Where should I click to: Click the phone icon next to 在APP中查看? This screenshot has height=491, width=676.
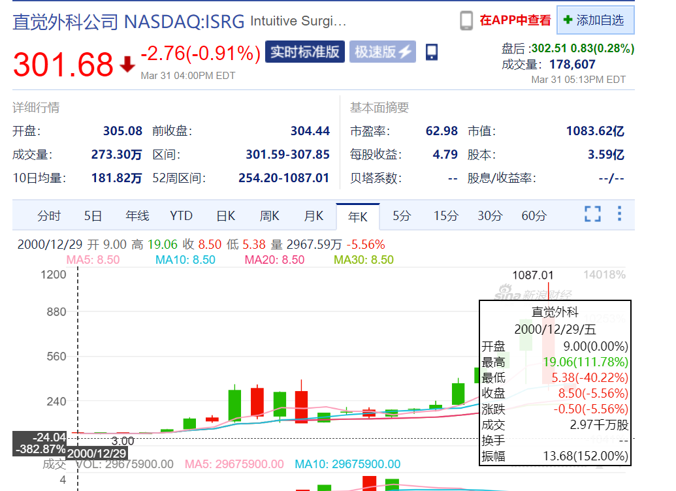point(467,20)
